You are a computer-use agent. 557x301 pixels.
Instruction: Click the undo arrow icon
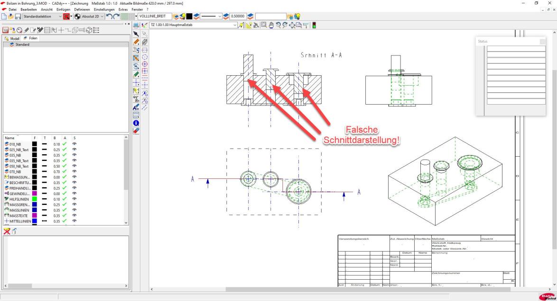coord(111,17)
